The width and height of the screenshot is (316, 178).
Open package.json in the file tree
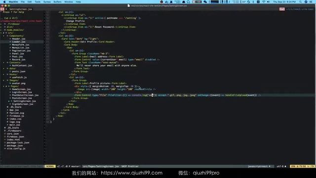[x=14, y=145]
